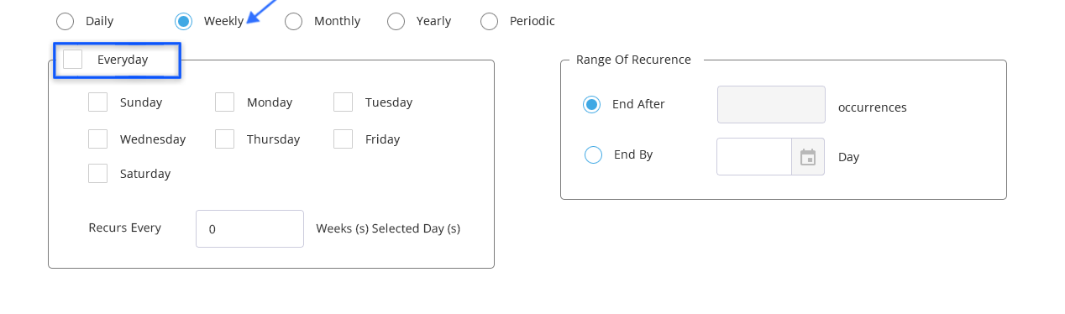Tick the Everyday checkbox

coord(73,60)
